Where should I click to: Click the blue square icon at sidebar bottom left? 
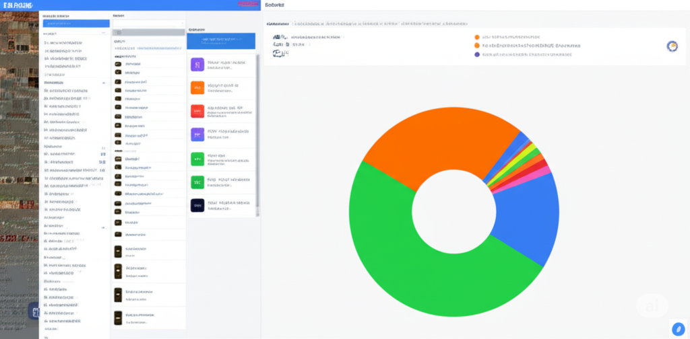pos(34,311)
